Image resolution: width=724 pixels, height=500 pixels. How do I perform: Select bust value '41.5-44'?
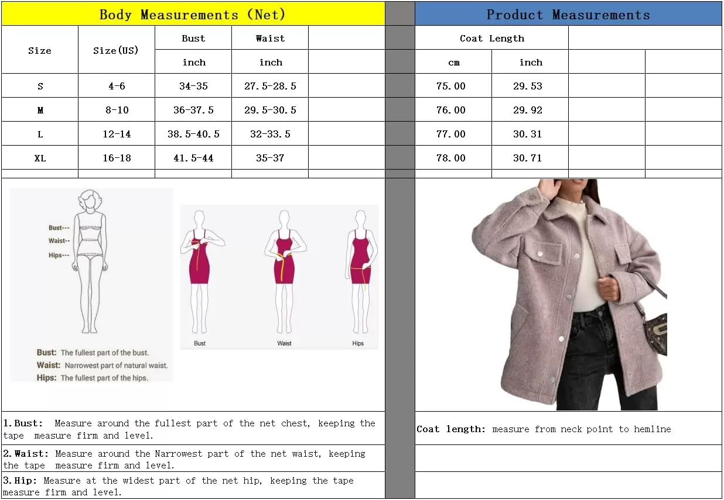193,158
